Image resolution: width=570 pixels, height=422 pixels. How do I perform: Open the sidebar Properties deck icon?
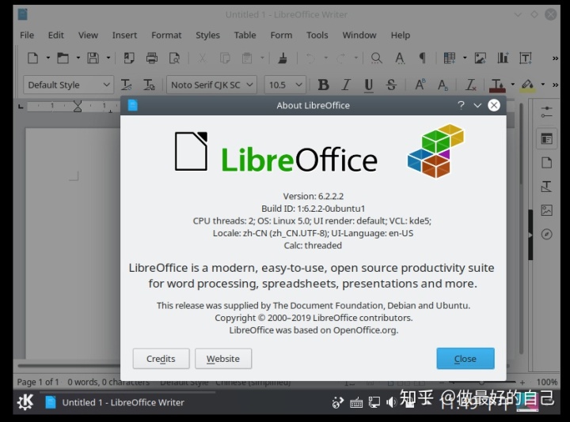click(x=546, y=138)
